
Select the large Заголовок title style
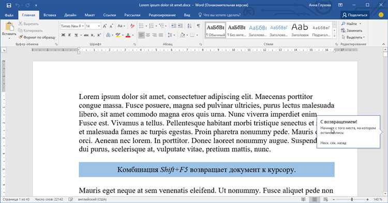click(300, 30)
